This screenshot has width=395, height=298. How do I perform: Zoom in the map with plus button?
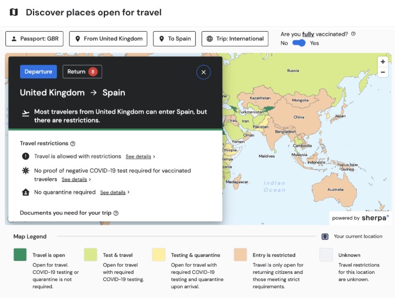click(383, 62)
